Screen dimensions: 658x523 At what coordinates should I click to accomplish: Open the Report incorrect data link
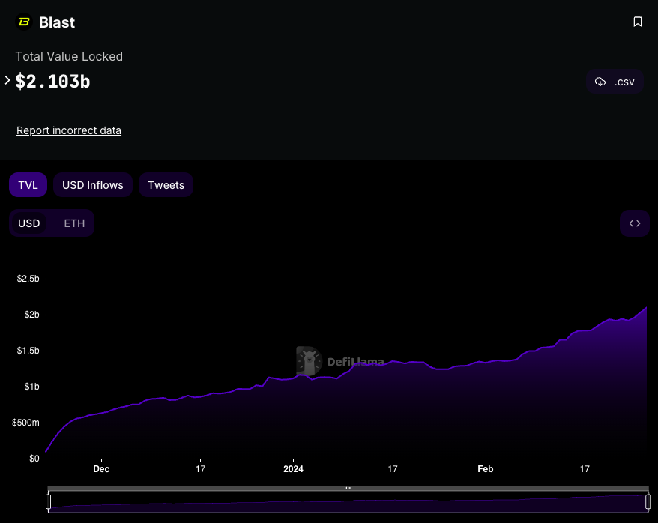tap(69, 130)
